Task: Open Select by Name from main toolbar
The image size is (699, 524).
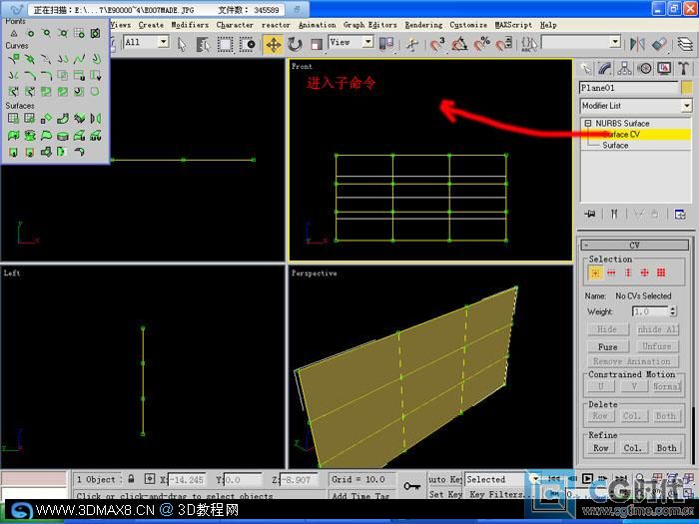Action: point(203,44)
